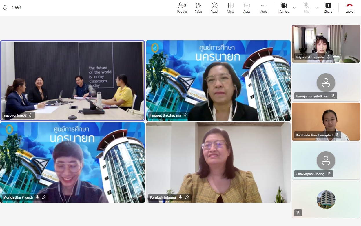The image size is (361, 226).
Task: Click pin icon on Tanapat Brikshavana tile
Action: [x=185, y=115]
